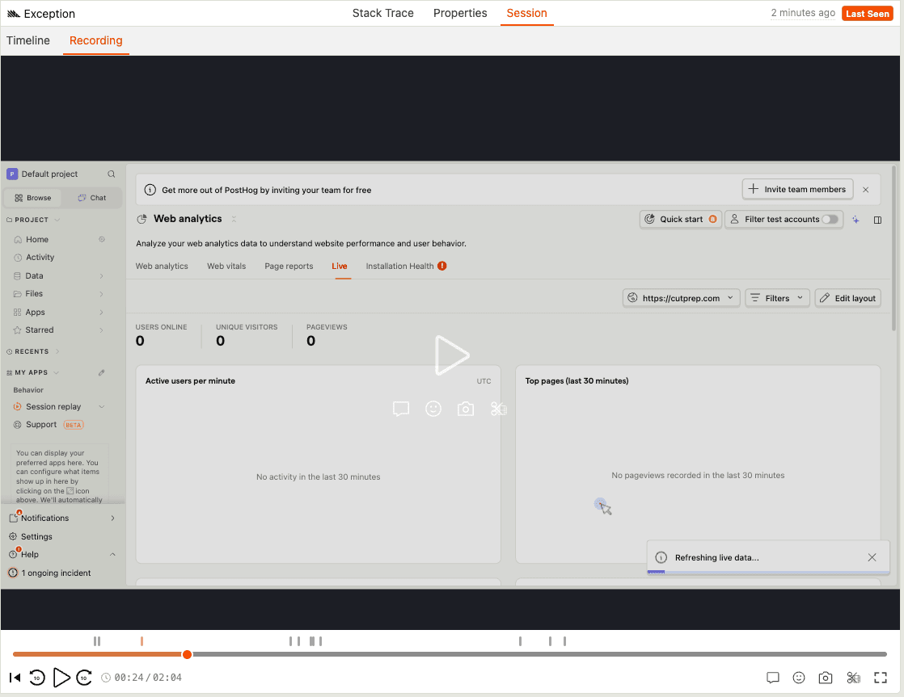Open the Web analytics tab
Viewport: 904px width, 697px height.
pyautogui.click(x=162, y=267)
